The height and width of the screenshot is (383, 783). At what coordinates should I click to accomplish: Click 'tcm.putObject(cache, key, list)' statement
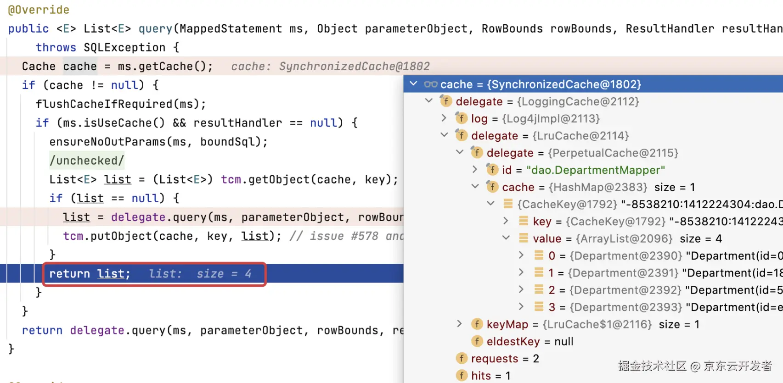click(172, 236)
